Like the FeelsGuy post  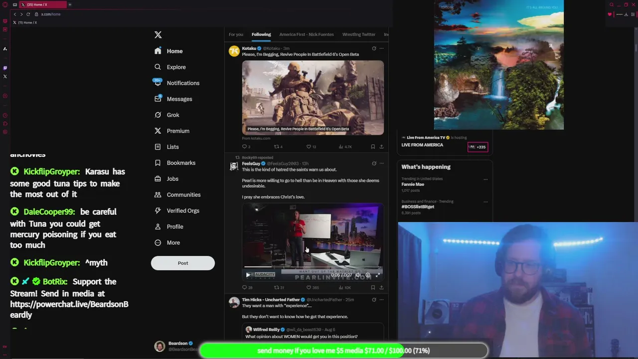point(313,287)
